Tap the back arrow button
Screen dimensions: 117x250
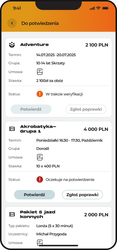12,23
